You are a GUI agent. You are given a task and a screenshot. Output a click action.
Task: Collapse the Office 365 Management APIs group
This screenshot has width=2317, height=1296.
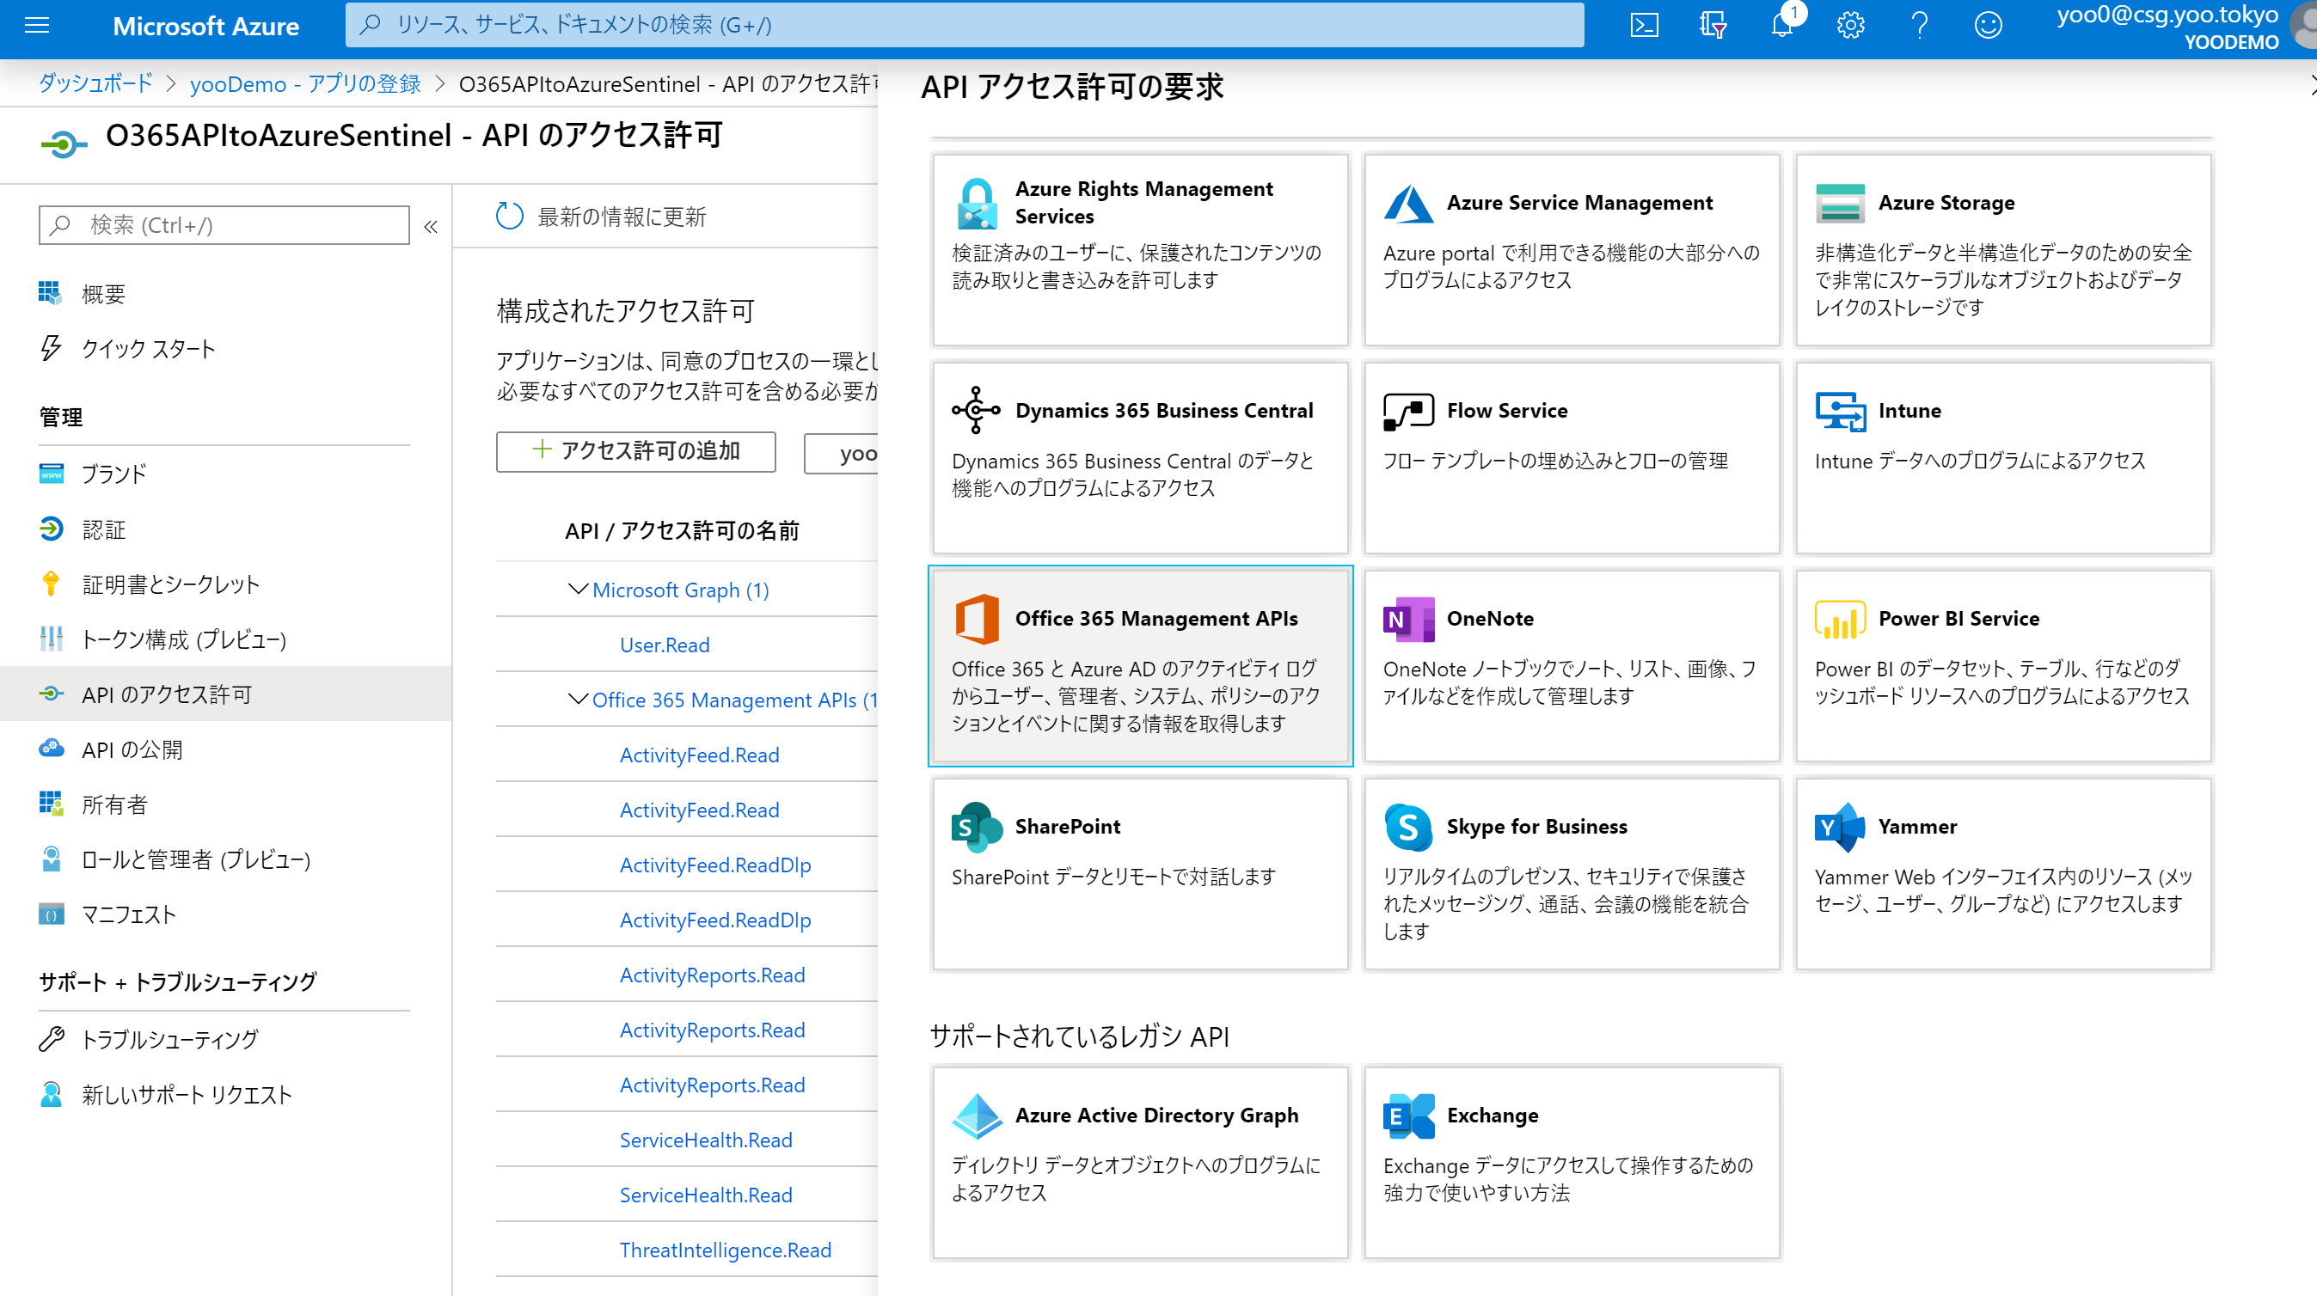[x=577, y=700]
